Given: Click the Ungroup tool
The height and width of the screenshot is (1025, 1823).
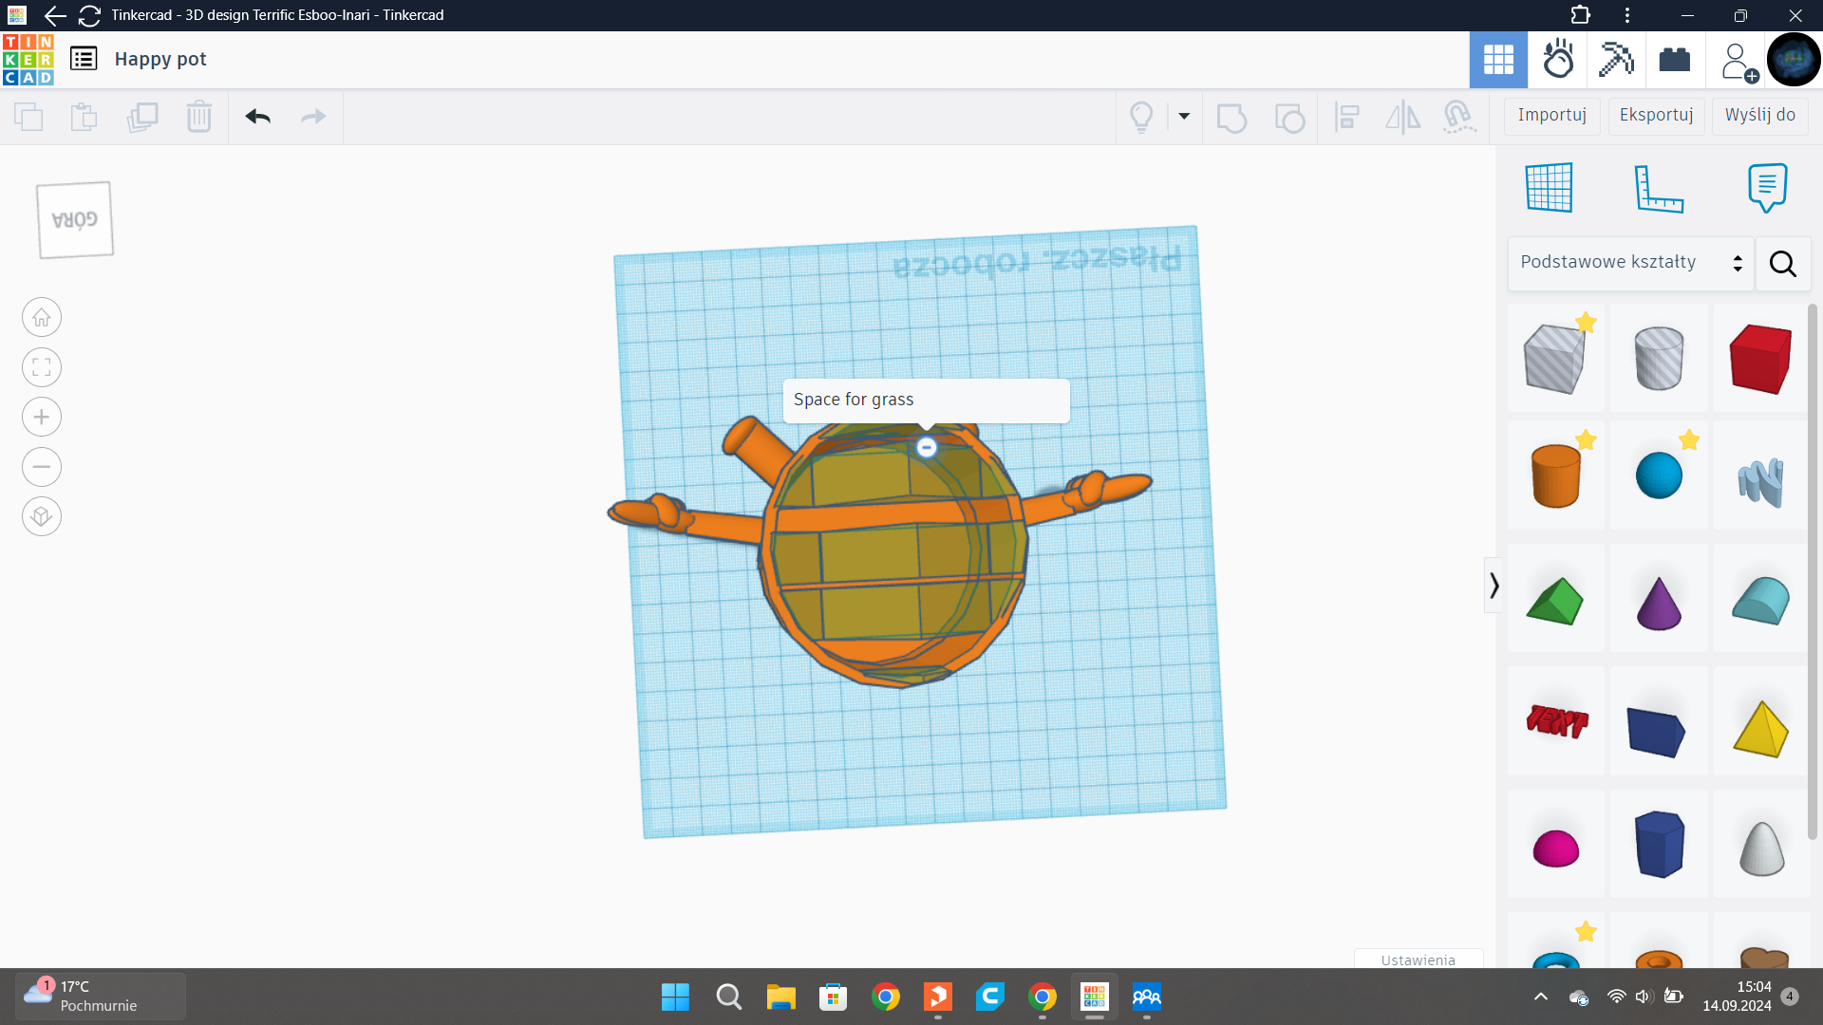Looking at the screenshot, I should point(1289,117).
